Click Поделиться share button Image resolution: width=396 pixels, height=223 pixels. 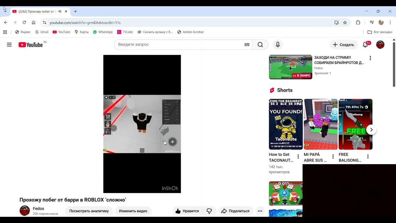point(236,211)
